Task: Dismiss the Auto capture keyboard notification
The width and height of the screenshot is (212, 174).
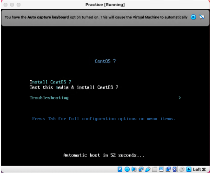Action: [193, 17]
